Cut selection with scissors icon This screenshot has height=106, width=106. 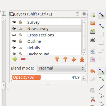[93, 99]
